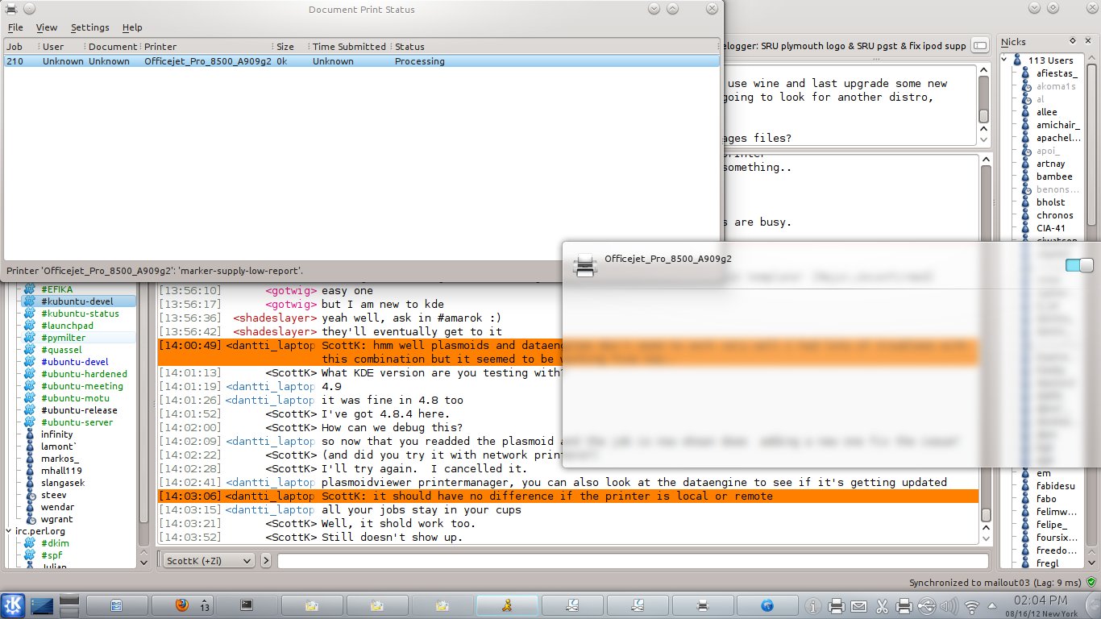This screenshot has width=1101, height=619.
Task: Open the Firefox taskbar entry
Action: point(183,604)
